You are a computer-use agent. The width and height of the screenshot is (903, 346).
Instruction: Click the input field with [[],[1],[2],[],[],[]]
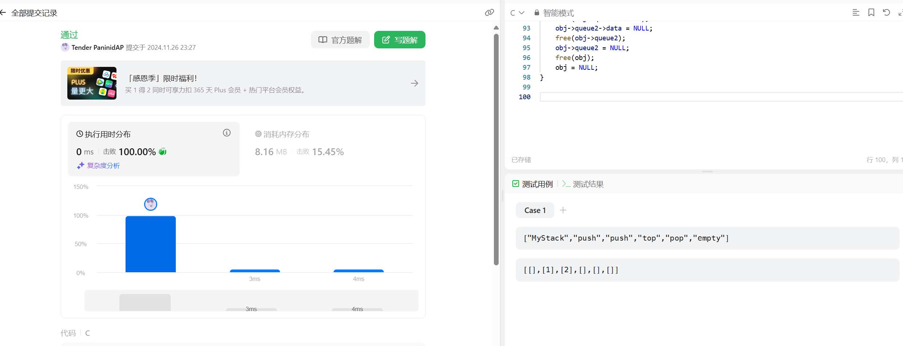[x=707, y=270]
